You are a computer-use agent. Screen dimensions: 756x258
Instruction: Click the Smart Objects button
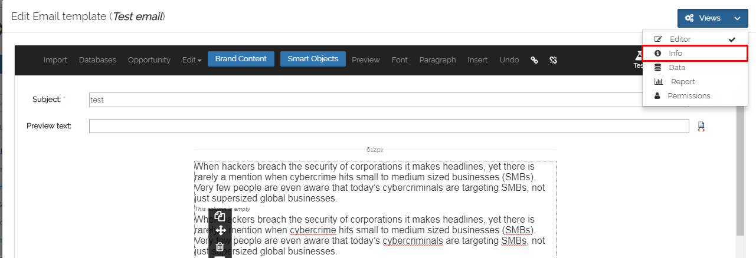pyautogui.click(x=313, y=59)
